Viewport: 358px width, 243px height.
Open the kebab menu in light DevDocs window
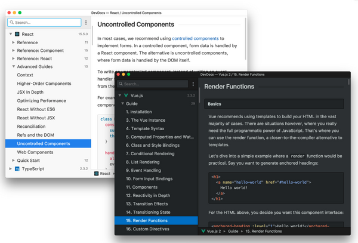coord(86,22)
